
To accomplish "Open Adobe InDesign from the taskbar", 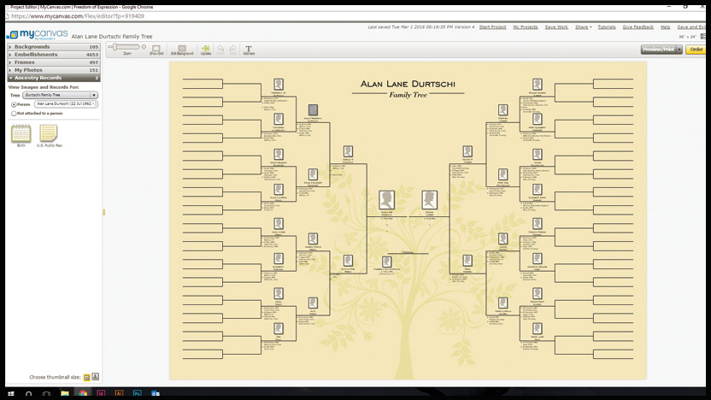I will (x=101, y=394).
